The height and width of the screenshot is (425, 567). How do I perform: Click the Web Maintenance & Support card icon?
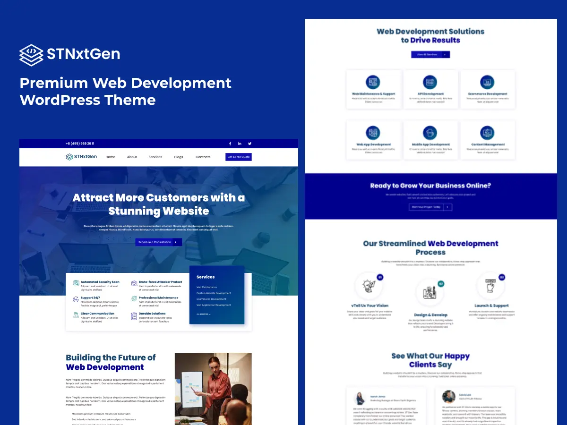(373, 82)
